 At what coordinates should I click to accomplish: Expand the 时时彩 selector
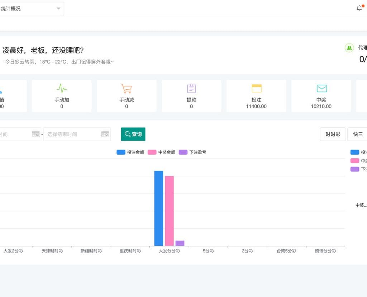coord(333,134)
